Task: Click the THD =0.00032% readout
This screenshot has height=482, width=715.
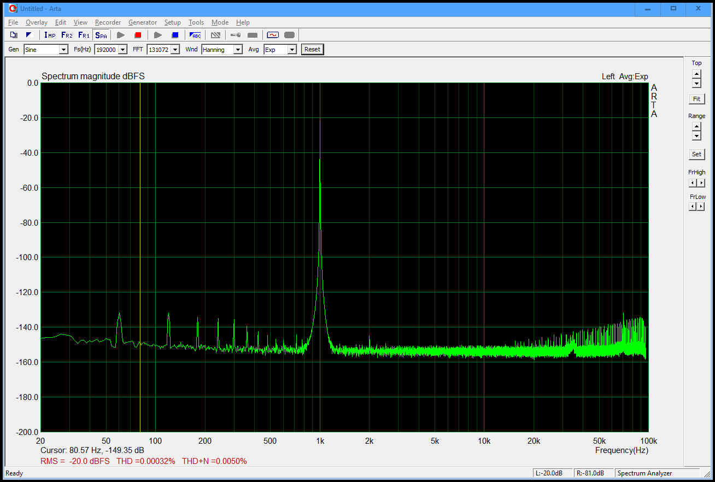Action: (x=146, y=461)
